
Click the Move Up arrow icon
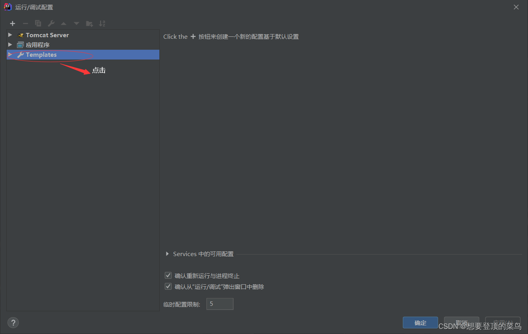[64, 23]
